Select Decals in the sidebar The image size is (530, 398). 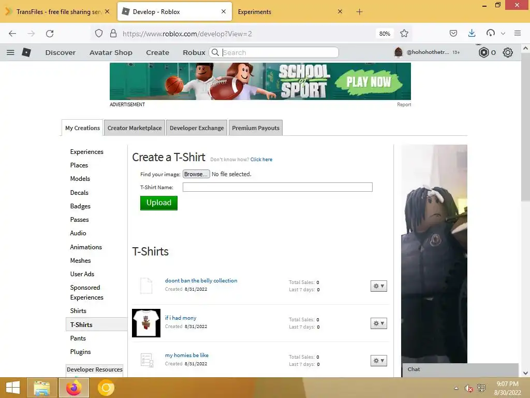[x=79, y=193]
